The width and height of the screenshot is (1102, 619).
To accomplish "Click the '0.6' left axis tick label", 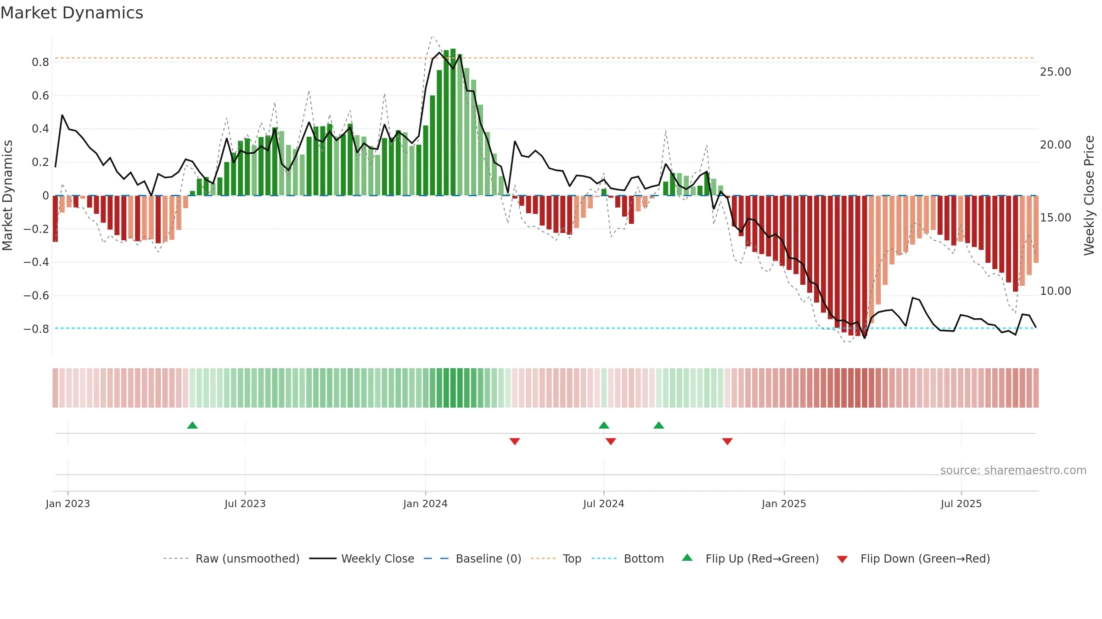I will click(40, 96).
